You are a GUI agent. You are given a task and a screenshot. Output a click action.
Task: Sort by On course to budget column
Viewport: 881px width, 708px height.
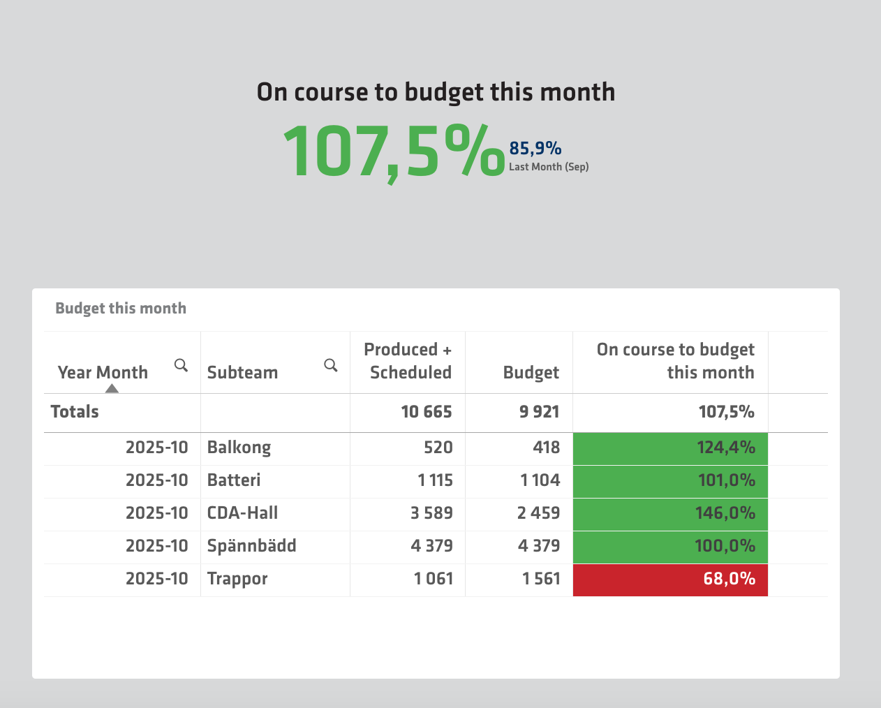(x=675, y=361)
